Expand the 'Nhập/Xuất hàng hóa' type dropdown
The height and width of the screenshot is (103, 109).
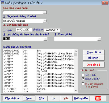click(x=45, y=21)
